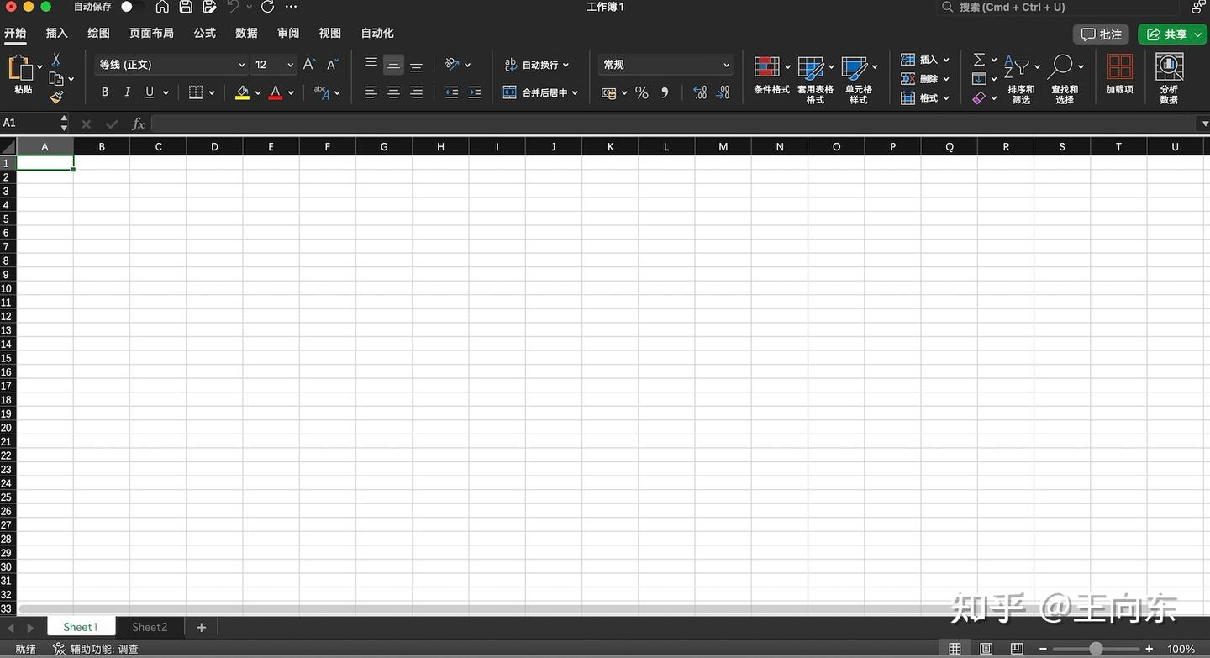Click the Redo circular arrow icon

click(267, 7)
